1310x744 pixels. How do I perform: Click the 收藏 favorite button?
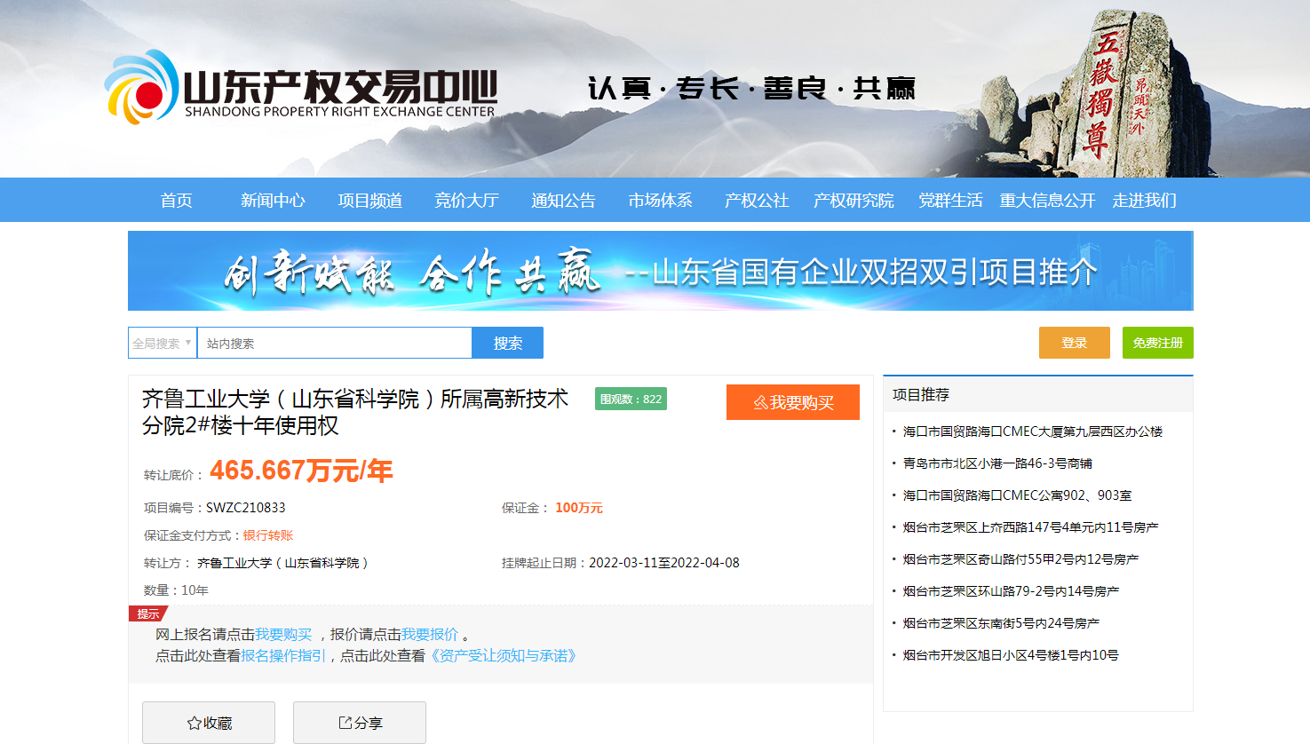[209, 723]
